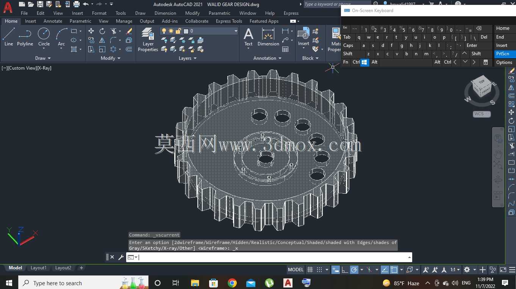Click the Pan hand icon in navigation bar

click(498, 154)
